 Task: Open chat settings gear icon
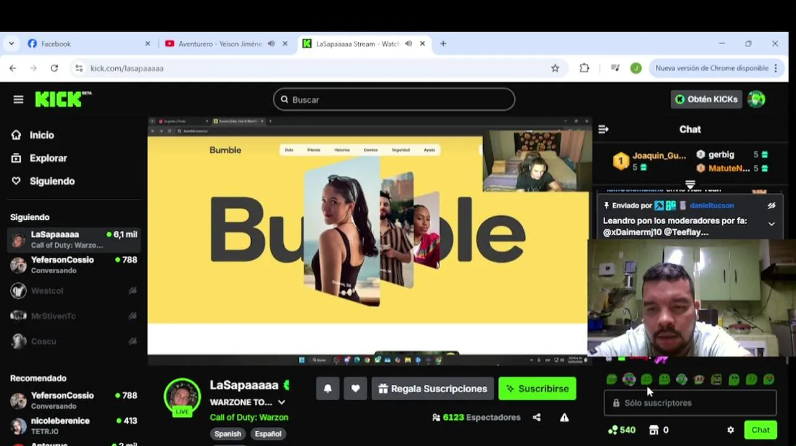[x=730, y=430]
